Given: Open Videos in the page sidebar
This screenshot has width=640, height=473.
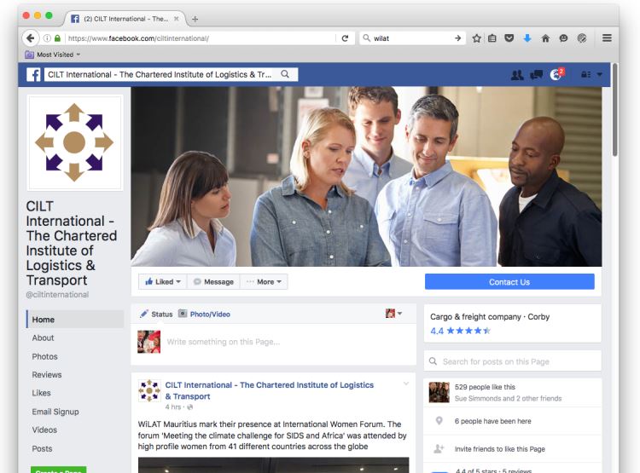Looking at the screenshot, I should [44, 430].
